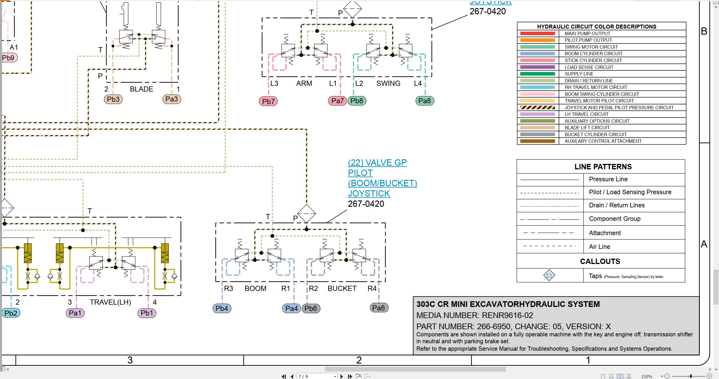This screenshot has width=719, height=379.
Task: Go to the previous page
Action: tap(292, 376)
